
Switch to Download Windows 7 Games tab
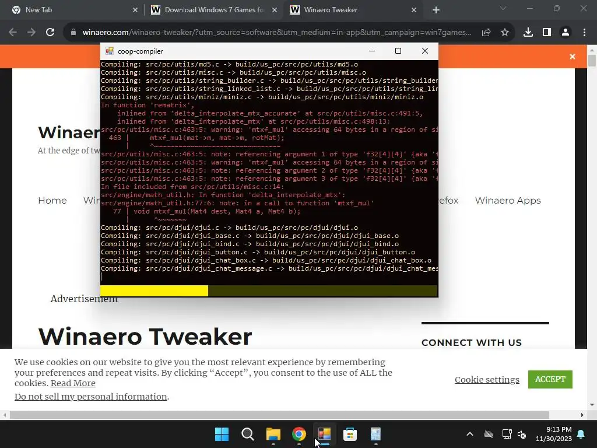click(214, 10)
